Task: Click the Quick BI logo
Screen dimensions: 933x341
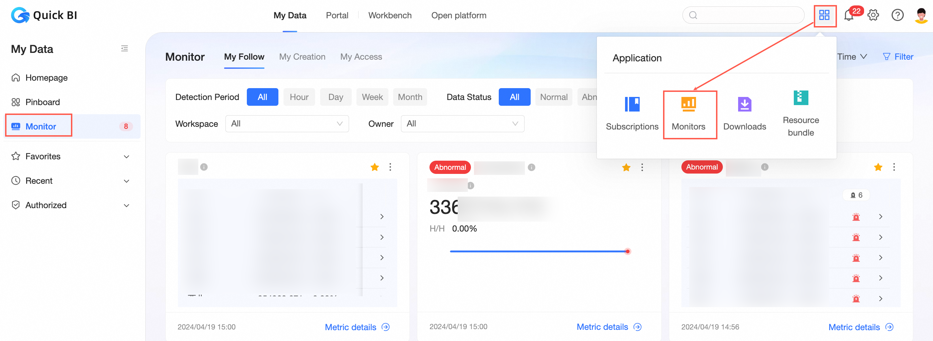Action: pos(44,15)
